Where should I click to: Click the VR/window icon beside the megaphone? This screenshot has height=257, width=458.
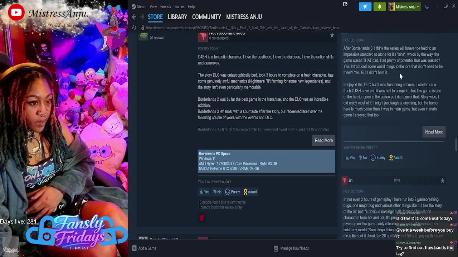click(345, 5)
